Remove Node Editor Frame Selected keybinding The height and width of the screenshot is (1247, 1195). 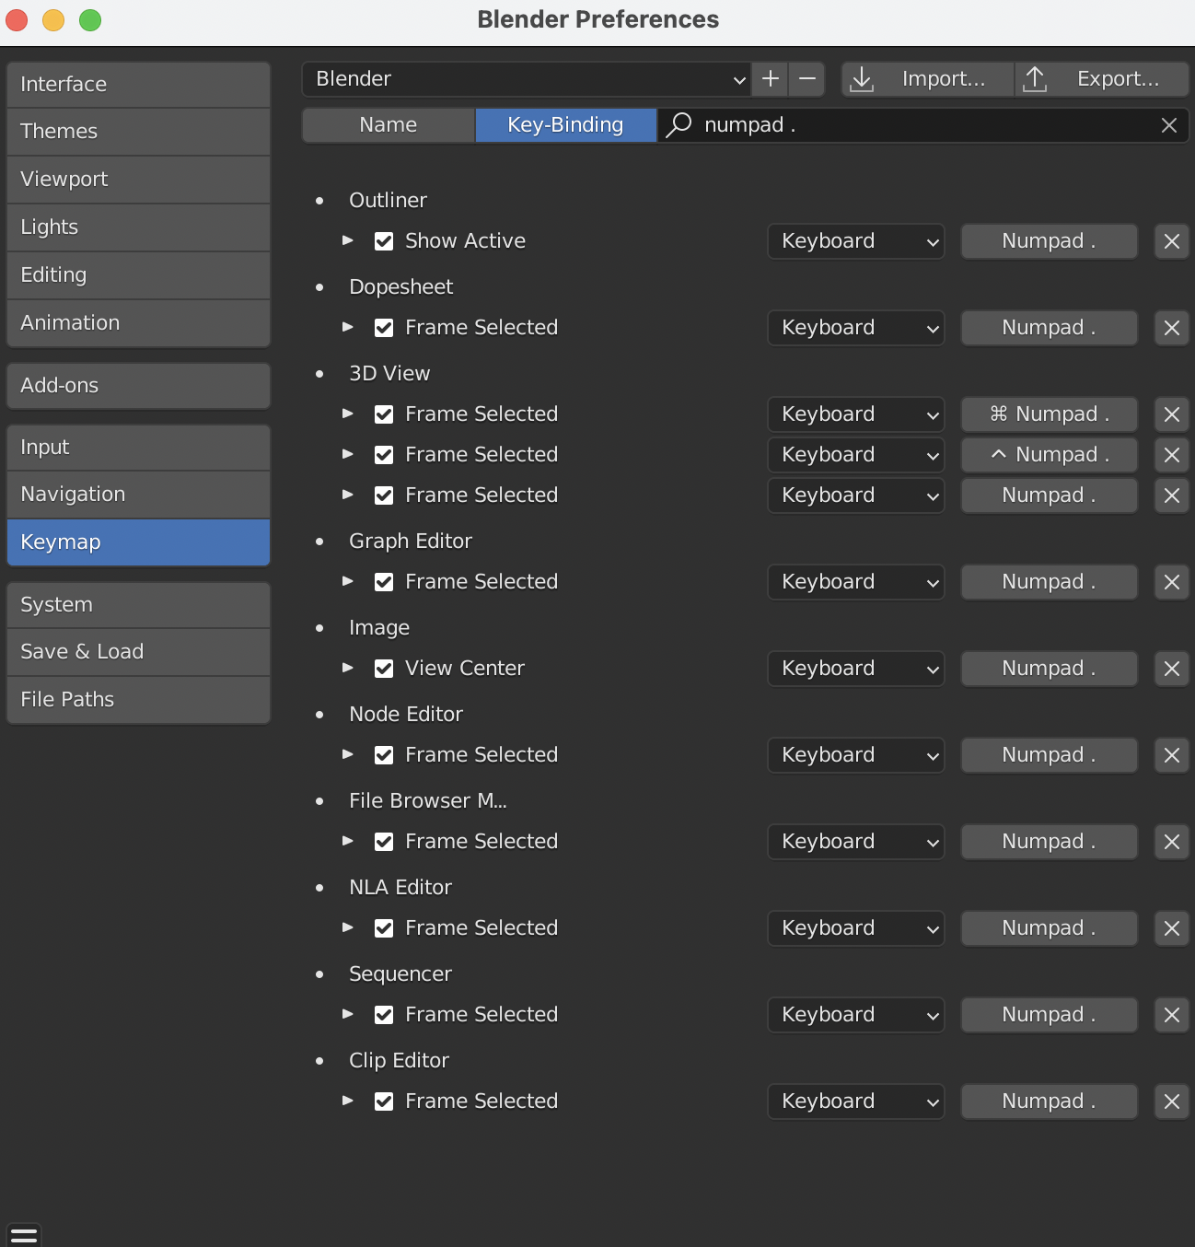(x=1172, y=755)
